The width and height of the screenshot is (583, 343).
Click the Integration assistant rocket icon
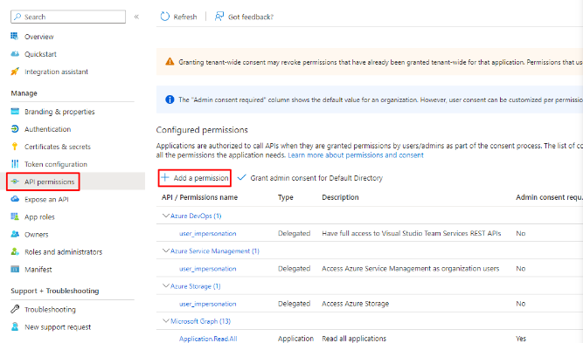click(15, 72)
